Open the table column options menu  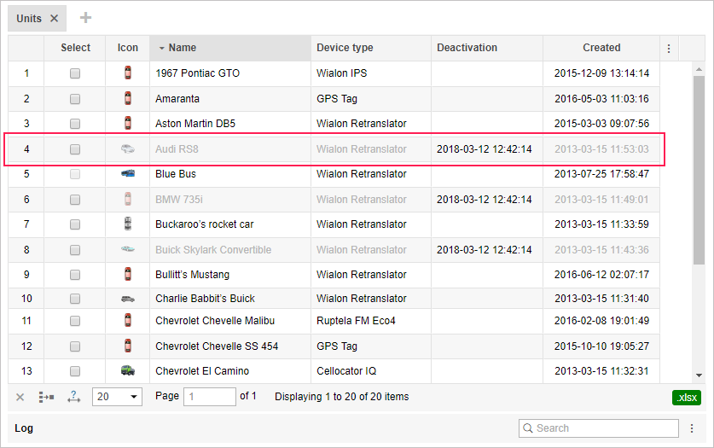coord(669,49)
